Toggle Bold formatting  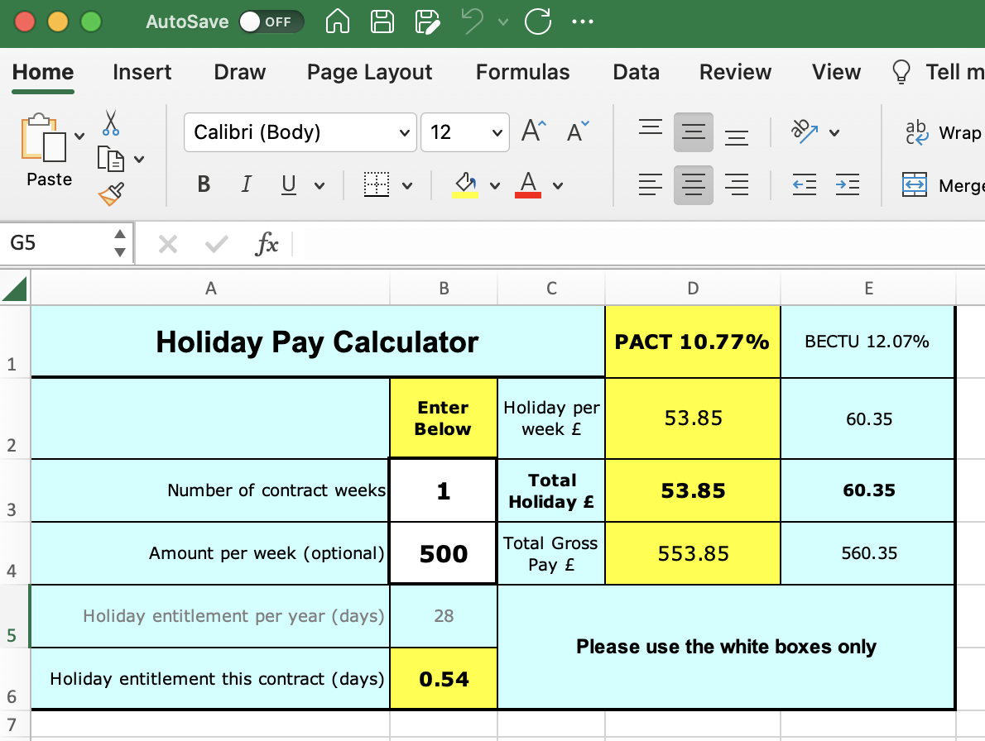[204, 184]
